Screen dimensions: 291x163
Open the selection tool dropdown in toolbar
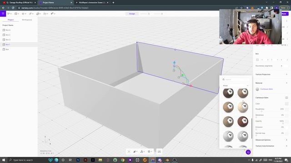pyautogui.click(x=9, y=14)
